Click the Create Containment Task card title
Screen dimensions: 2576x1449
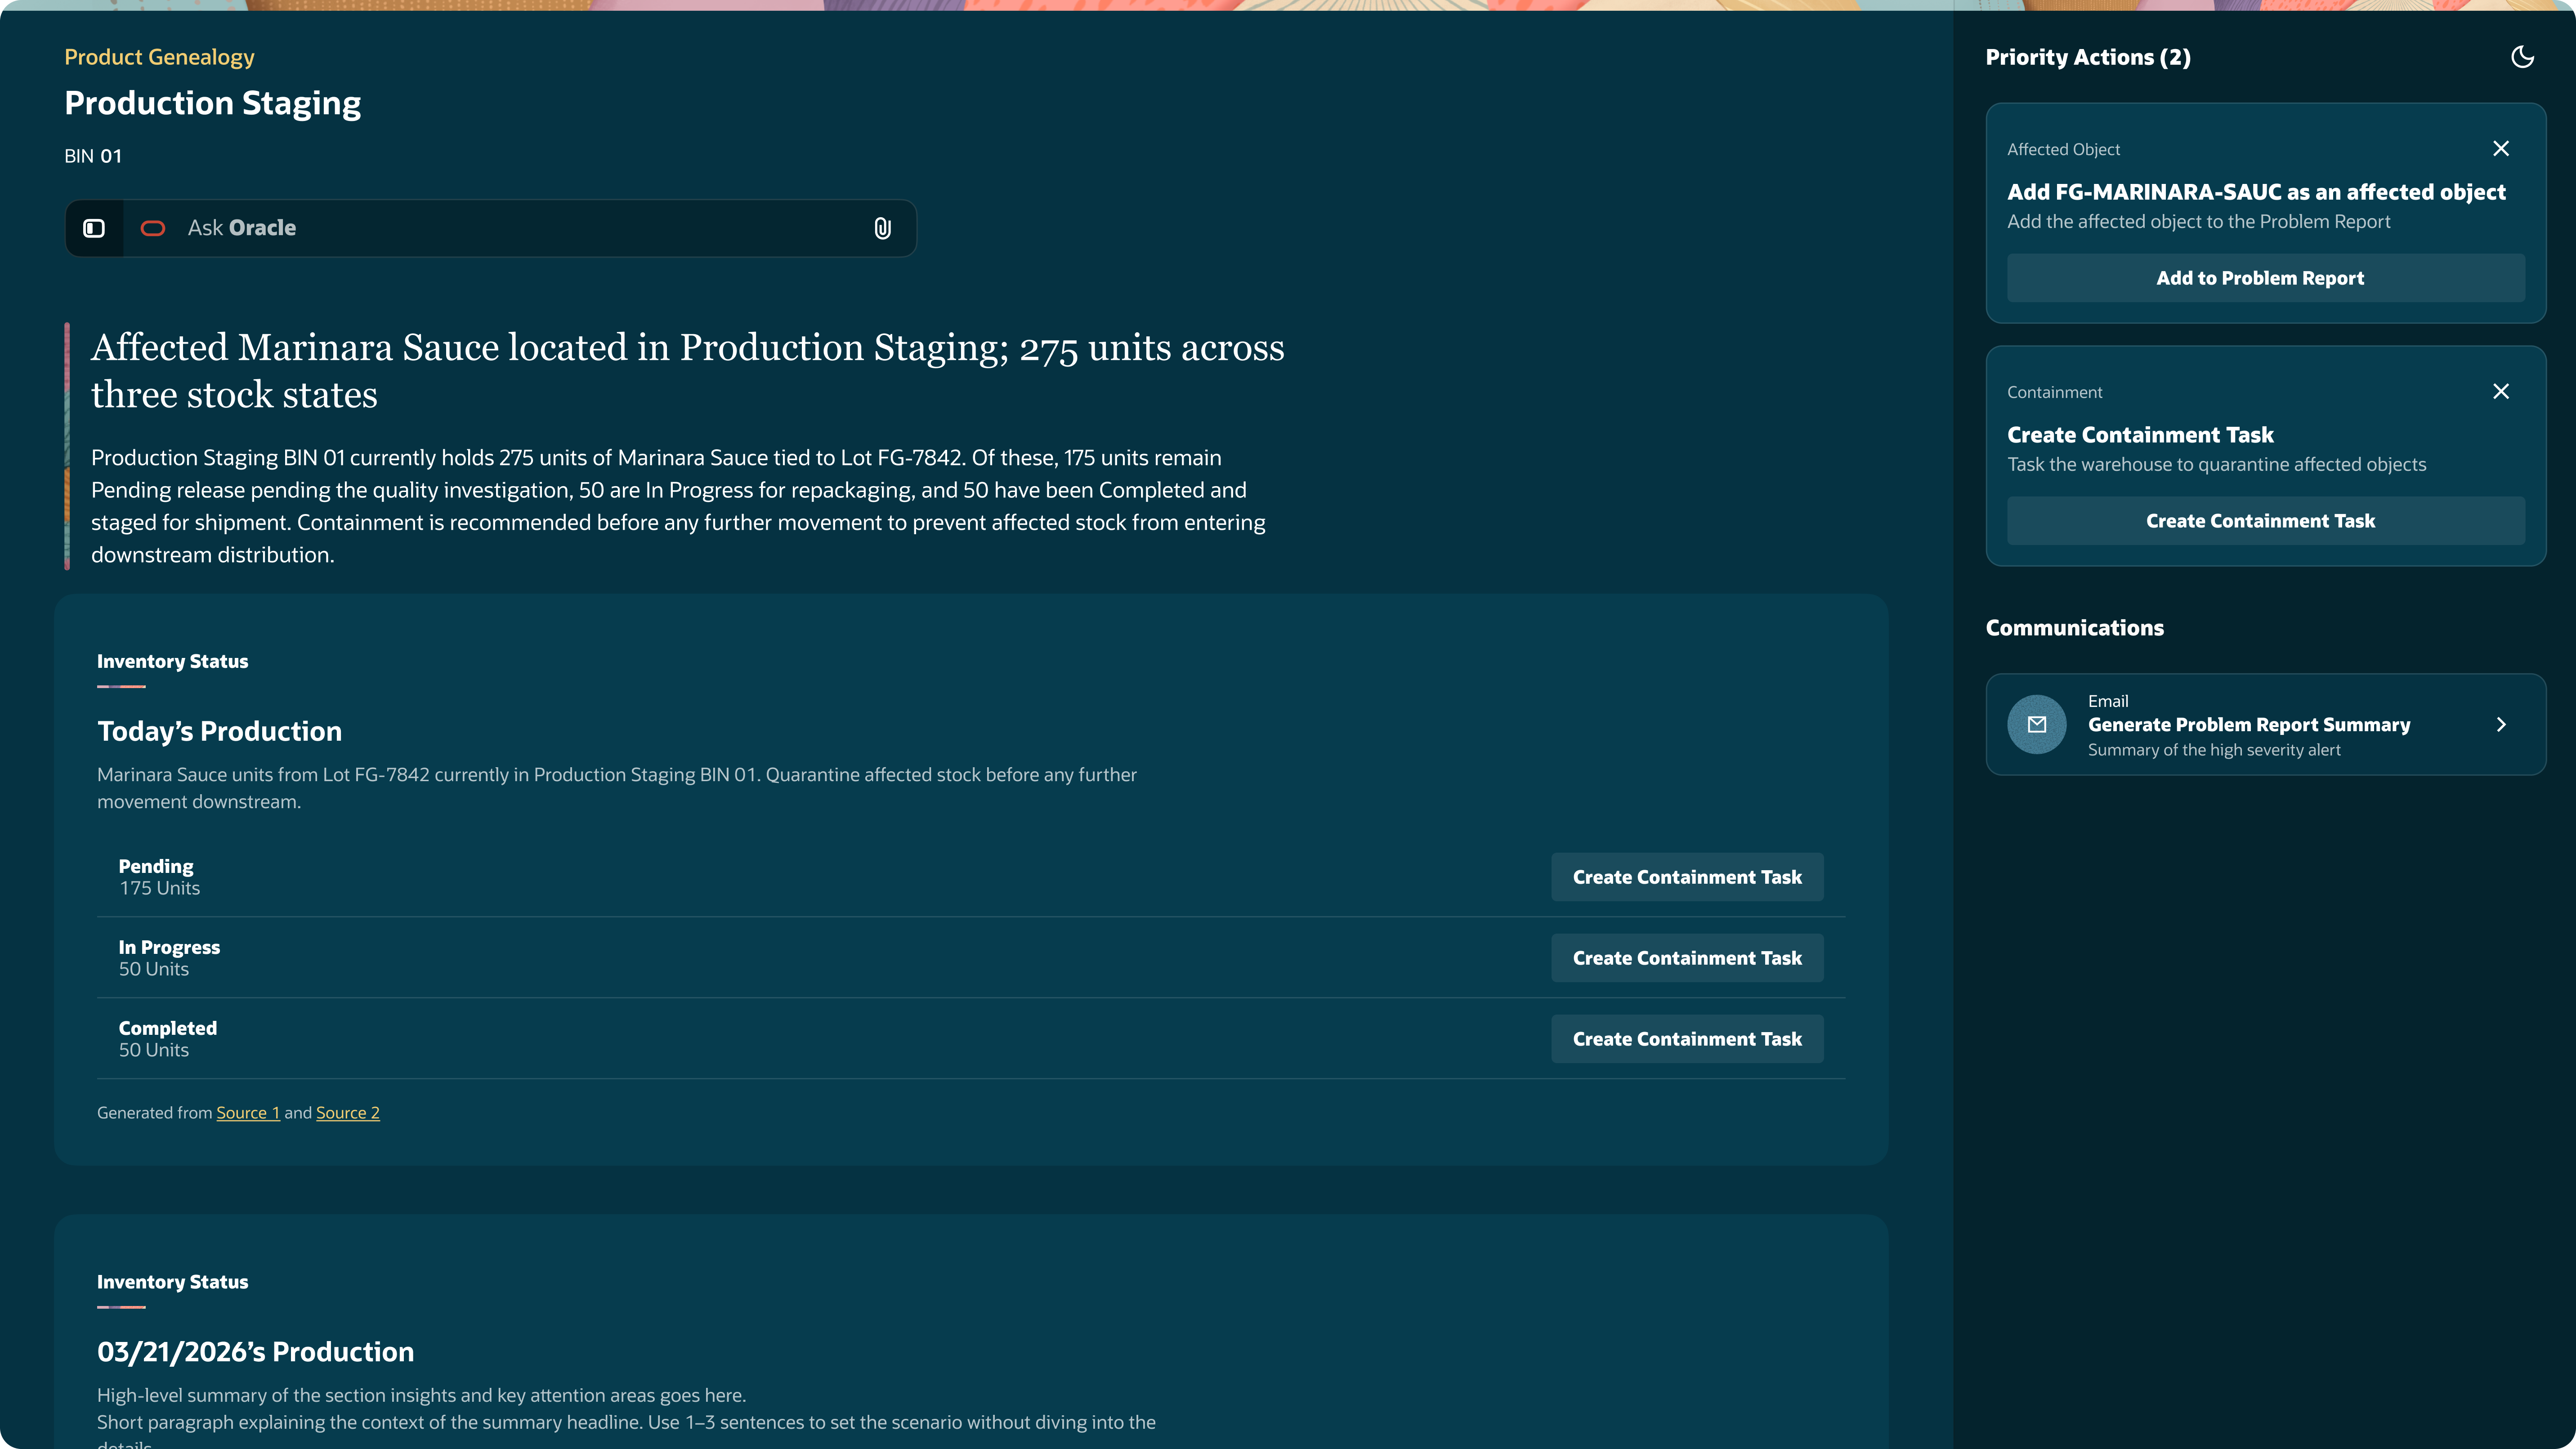(2140, 435)
